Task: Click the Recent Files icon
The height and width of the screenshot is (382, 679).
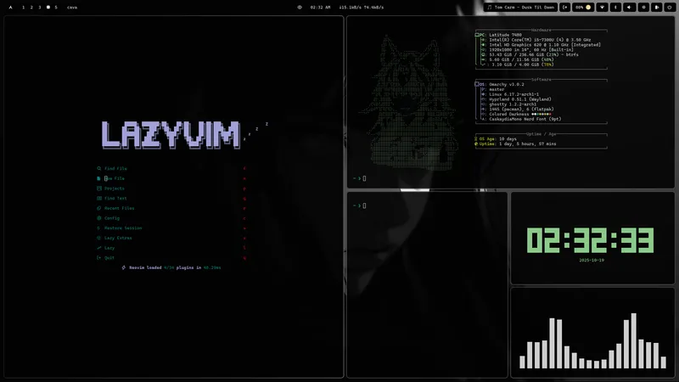Action: (99, 208)
